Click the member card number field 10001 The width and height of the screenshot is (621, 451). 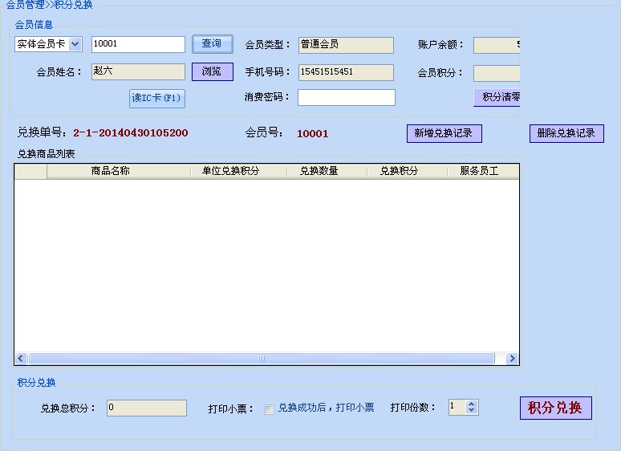pyautogui.click(x=138, y=44)
